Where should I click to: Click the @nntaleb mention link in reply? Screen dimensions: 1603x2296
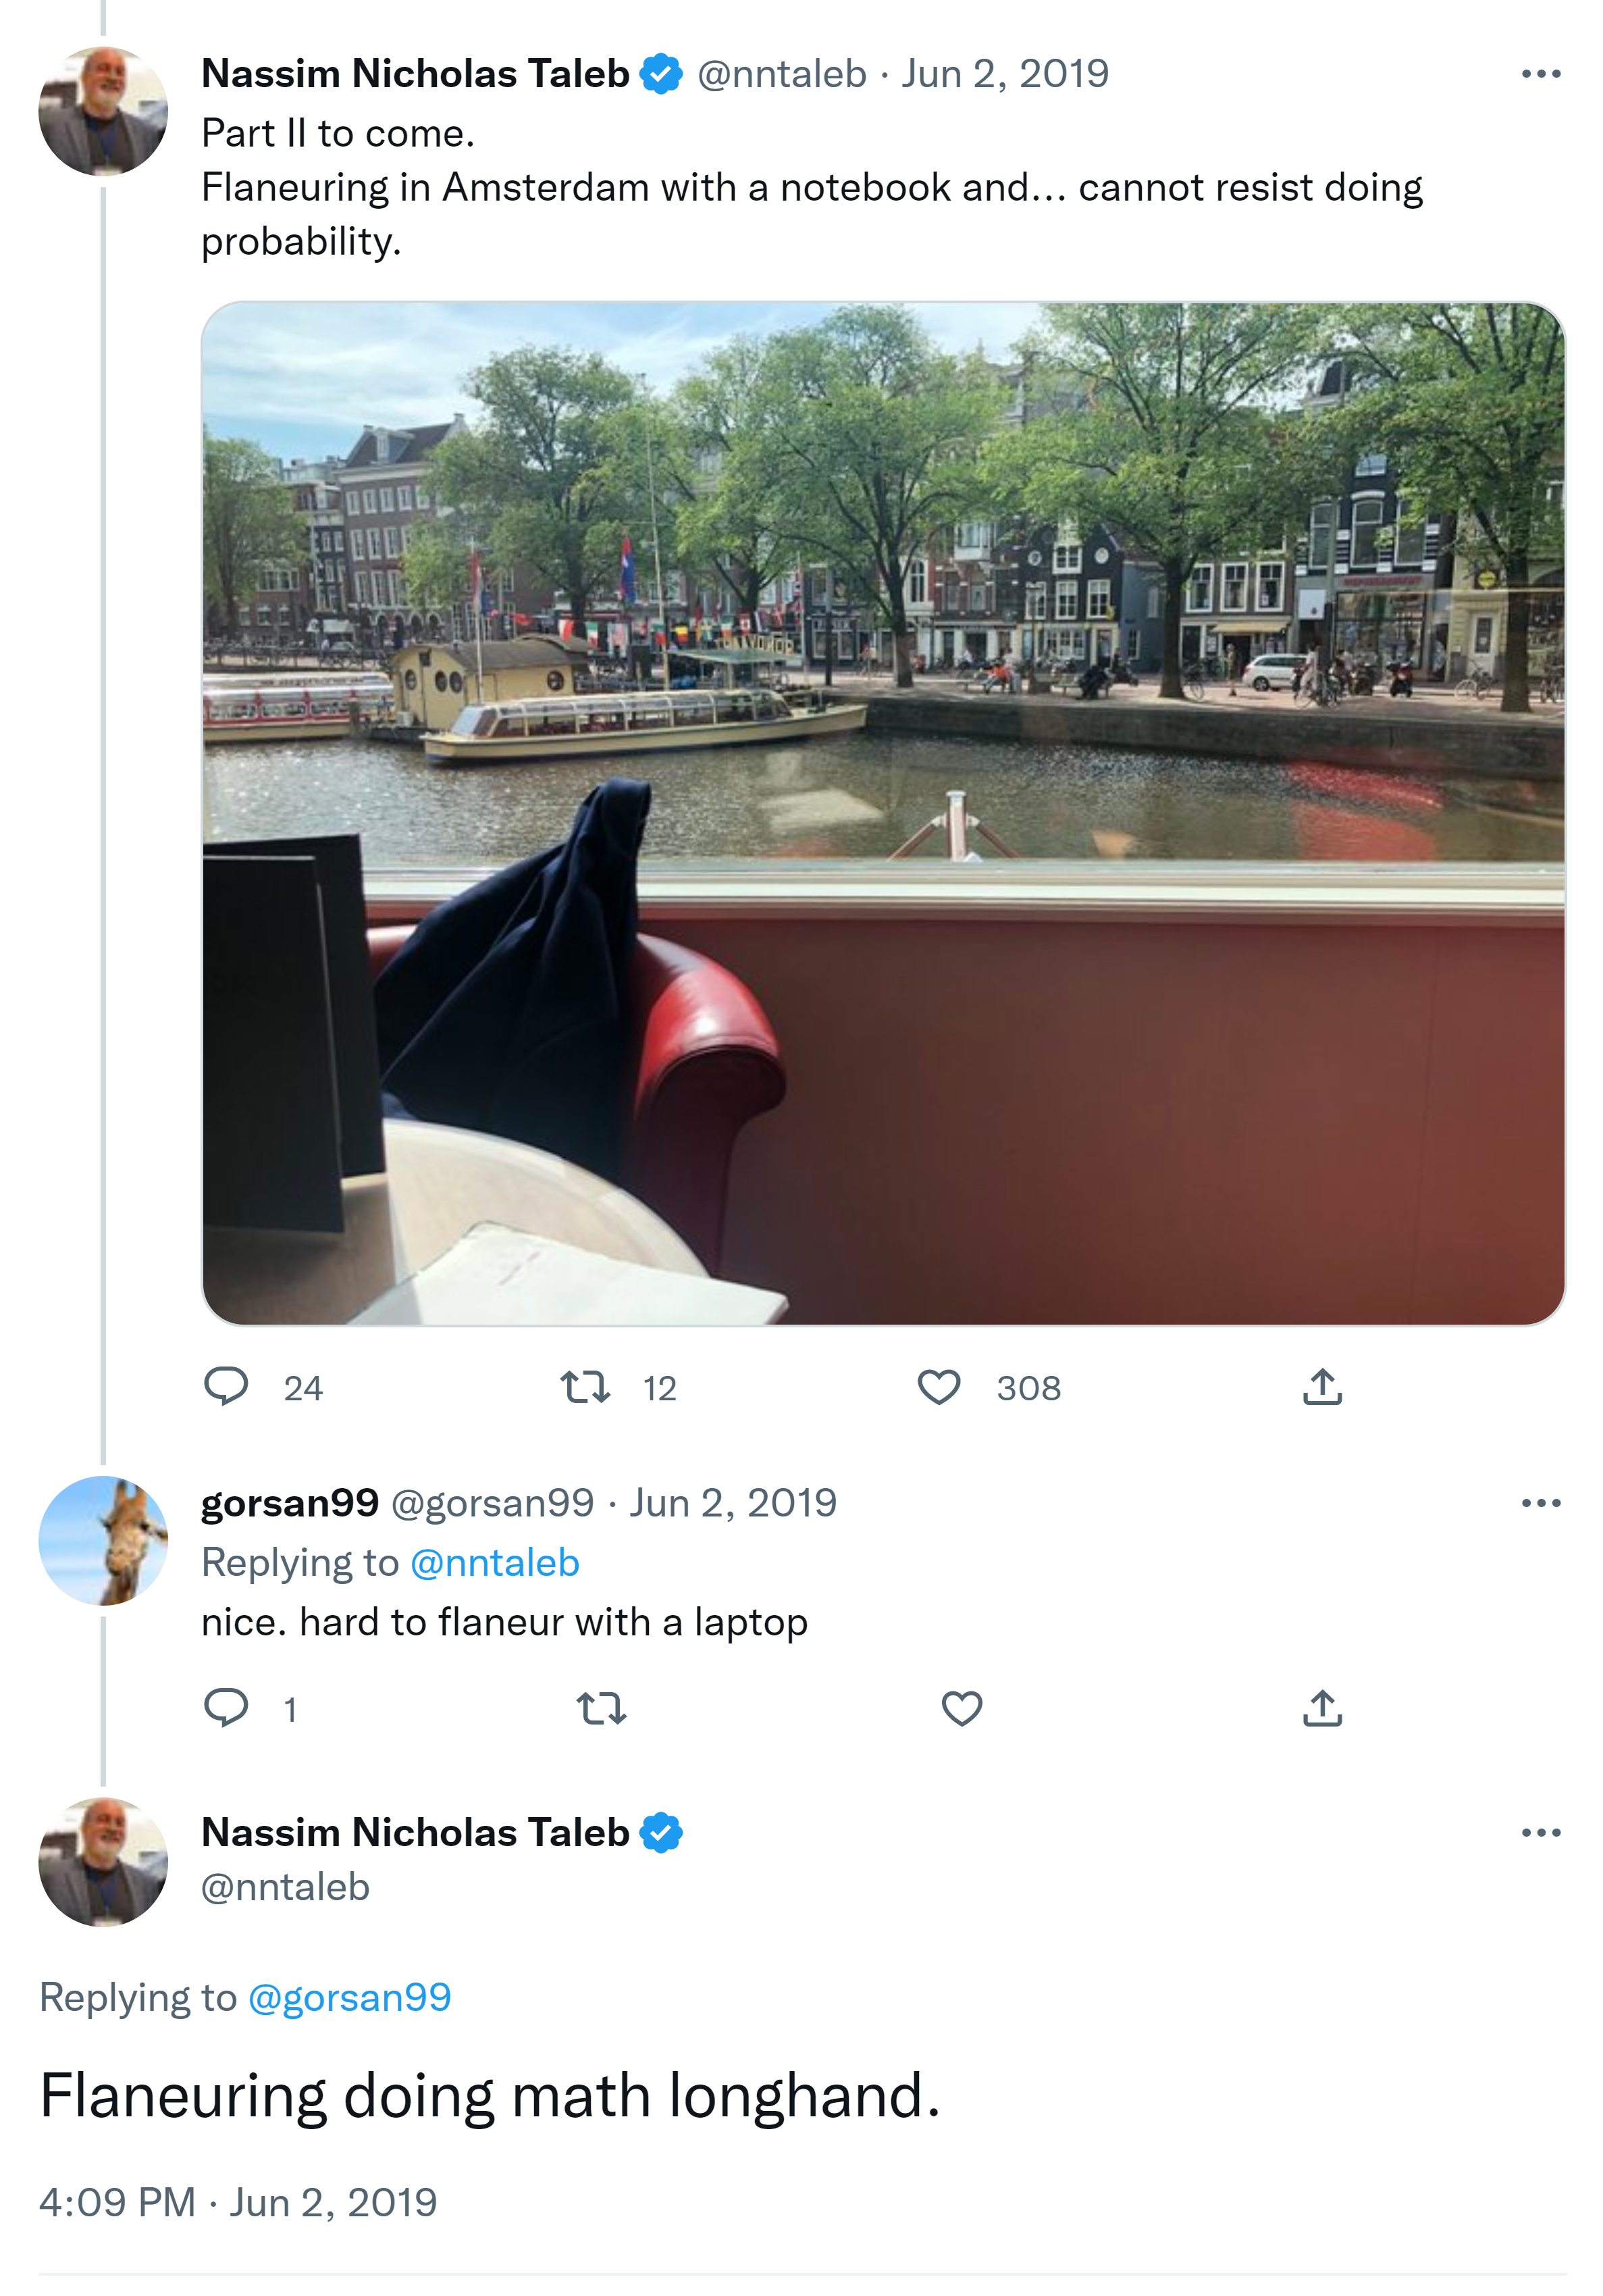(x=495, y=1563)
